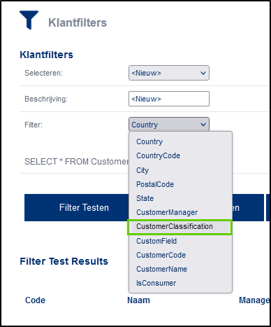The height and width of the screenshot is (327, 271).
Task: Choose Country from the filter list
Action: pos(149,141)
